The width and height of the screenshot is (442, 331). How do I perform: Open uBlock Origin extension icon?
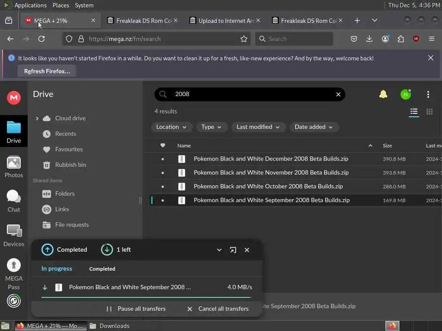pyautogui.click(x=416, y=39)
